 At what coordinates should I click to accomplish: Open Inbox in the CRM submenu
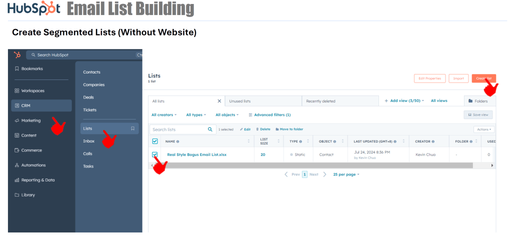[88, 141]
